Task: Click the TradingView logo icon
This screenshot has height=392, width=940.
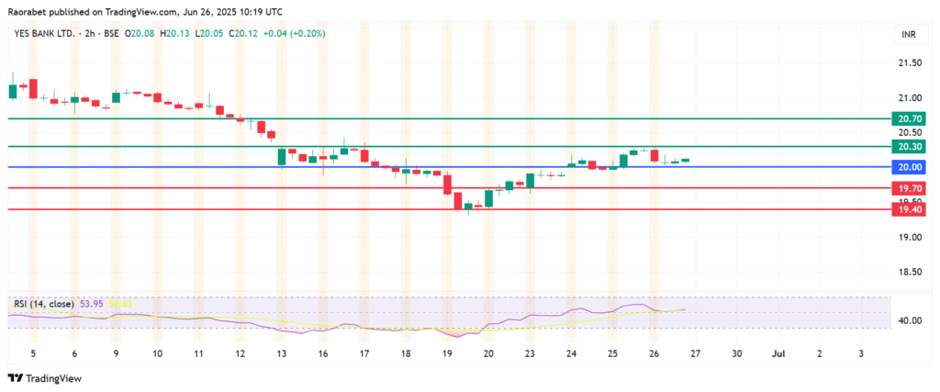Action: click(x=14, y=377)
